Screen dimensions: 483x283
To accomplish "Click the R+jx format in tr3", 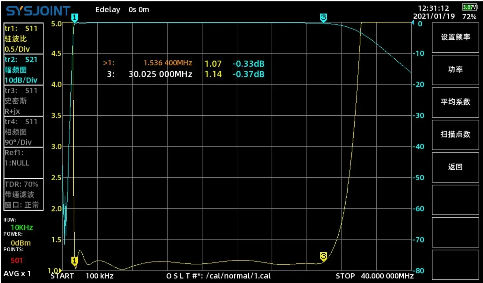I will 12,111.
